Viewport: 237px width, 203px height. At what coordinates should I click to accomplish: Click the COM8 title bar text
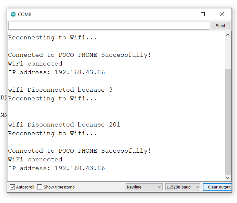point(25,14)
